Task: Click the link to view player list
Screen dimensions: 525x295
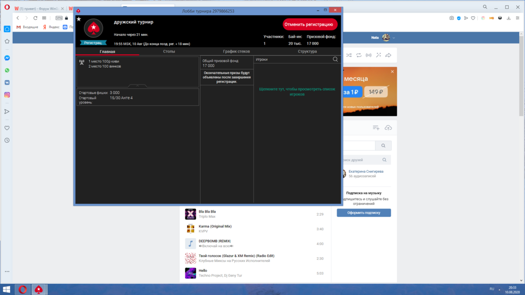Action: [x=297, y=91]
